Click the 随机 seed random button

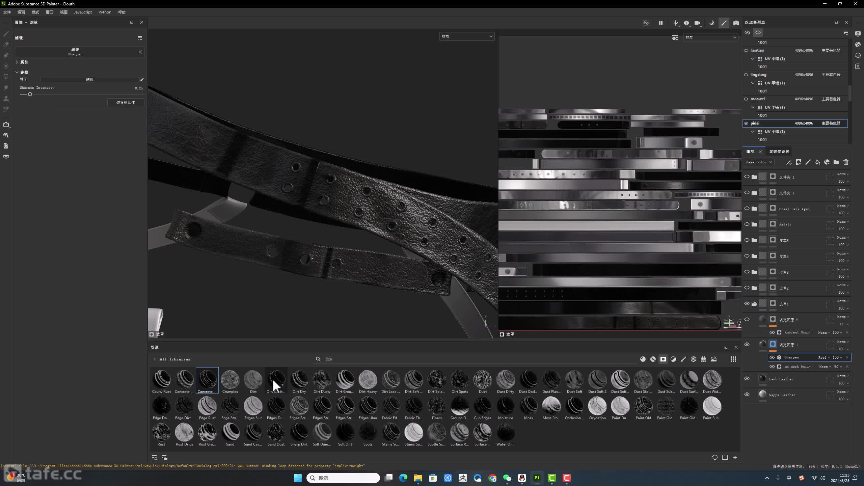[89, 80]
